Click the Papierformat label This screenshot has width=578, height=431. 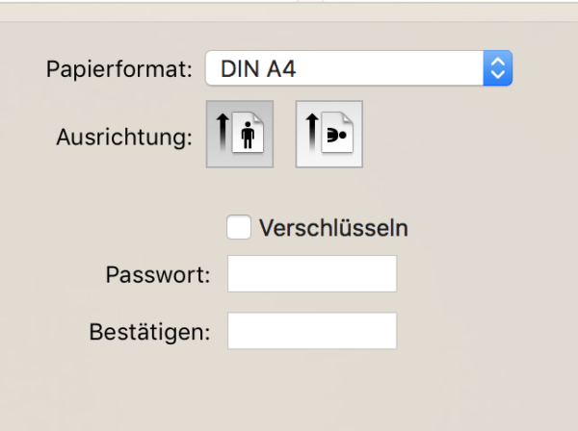(x=119, y=69)
